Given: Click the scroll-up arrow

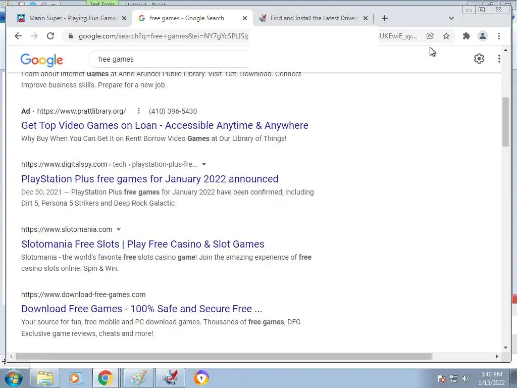Looking at the screenshot, I should coord(505,50).
